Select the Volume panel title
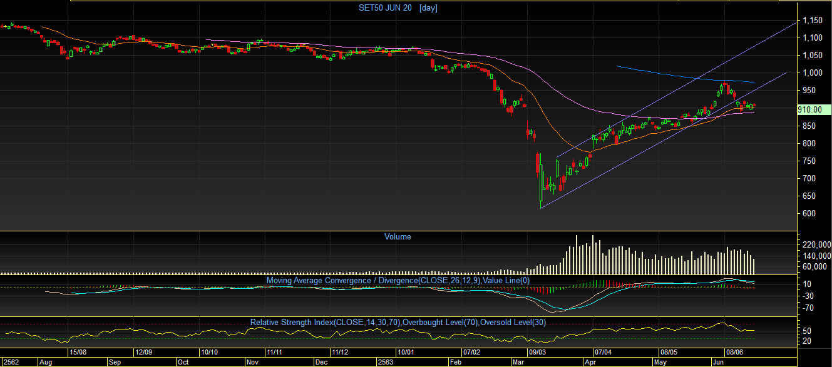Viewport: 832px width, 367px height. coord(398,237)
